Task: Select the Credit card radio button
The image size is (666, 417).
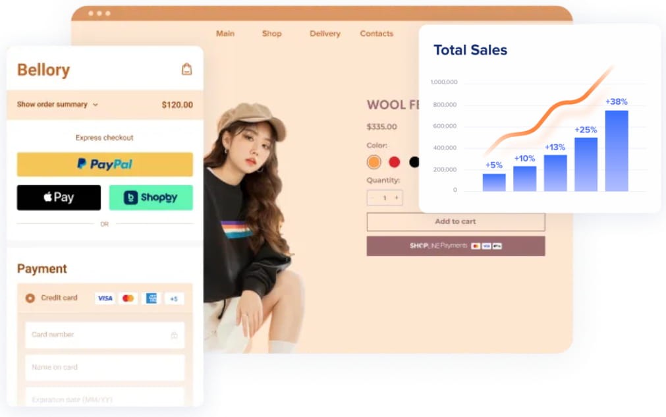Action: coord(30,298)
